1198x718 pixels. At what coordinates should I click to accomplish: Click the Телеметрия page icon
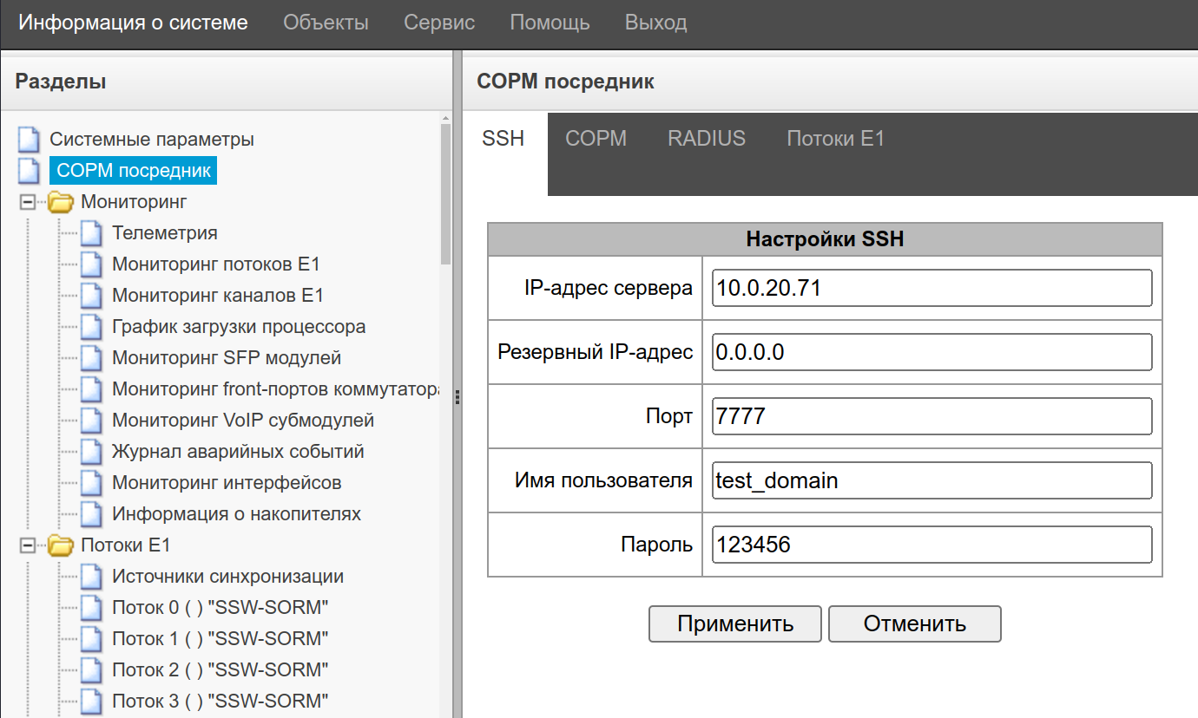(92, 233)
